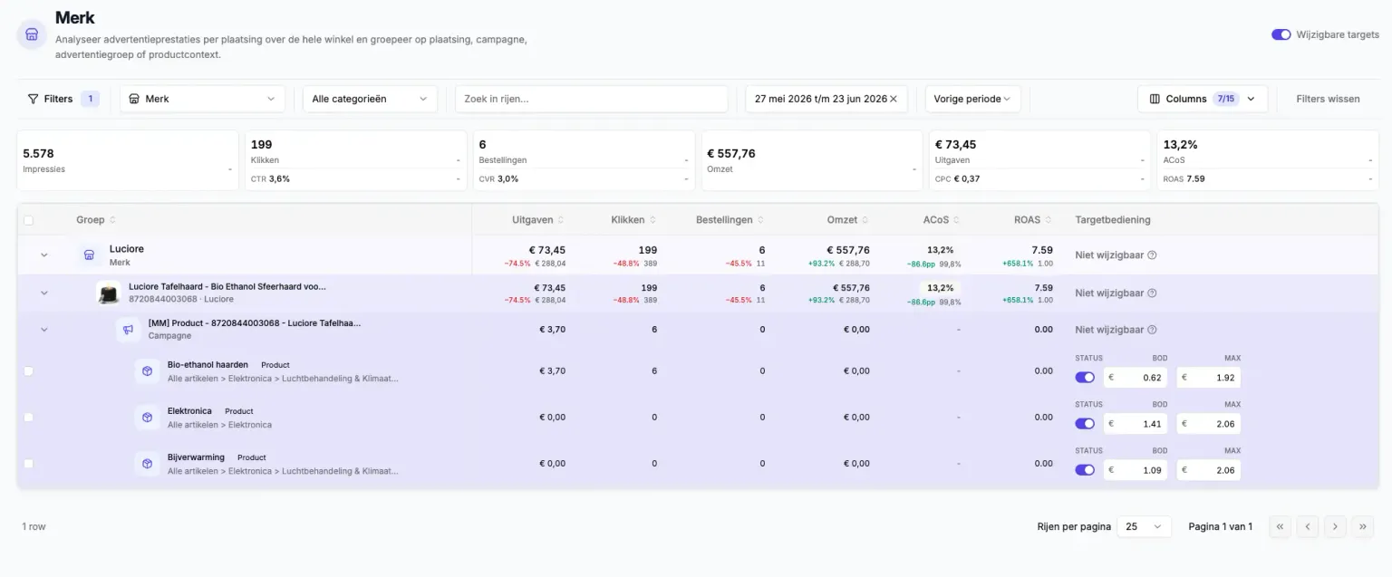Click the ACoS 13,2% metric card
The height and width of the screenshot is (577, 1392).
tap(1268, 160)
